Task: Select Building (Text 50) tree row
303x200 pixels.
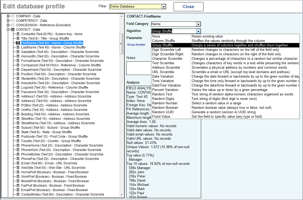Action: 55,114
